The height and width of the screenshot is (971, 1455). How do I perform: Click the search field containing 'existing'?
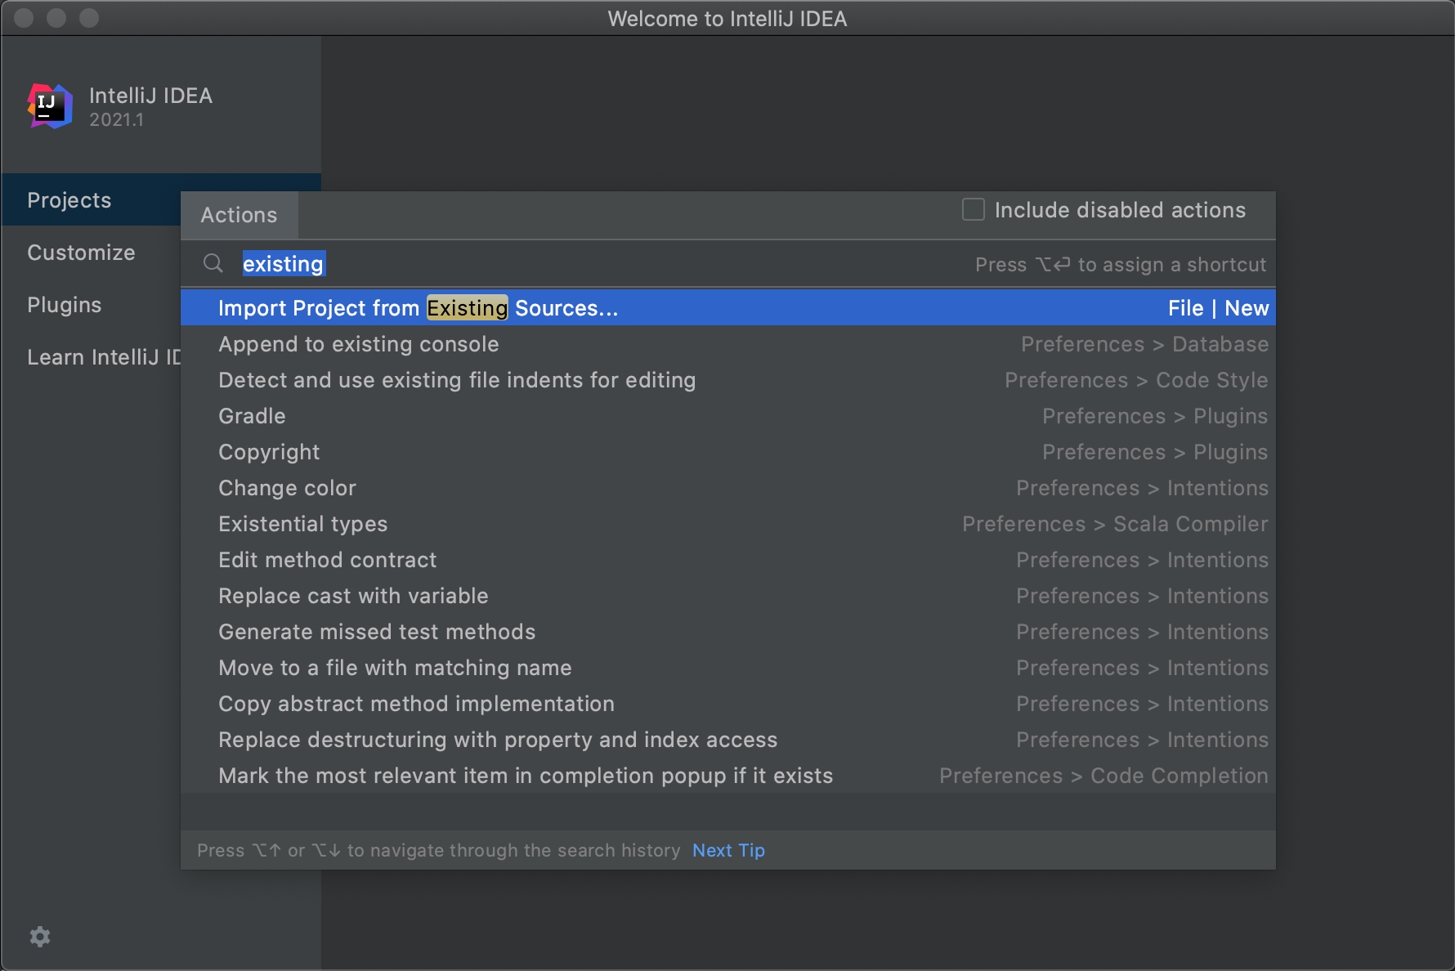(572, 264)
